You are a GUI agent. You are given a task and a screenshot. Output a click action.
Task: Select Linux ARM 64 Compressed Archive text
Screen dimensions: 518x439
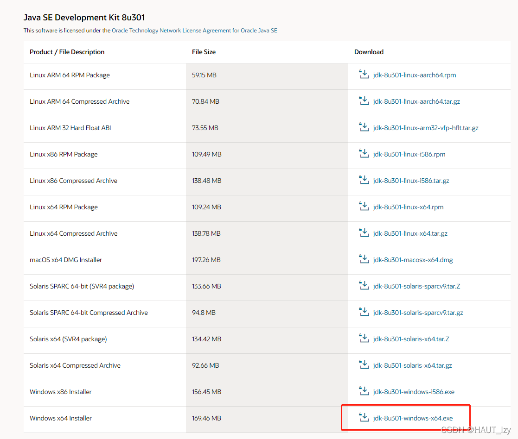click(80, 101)
